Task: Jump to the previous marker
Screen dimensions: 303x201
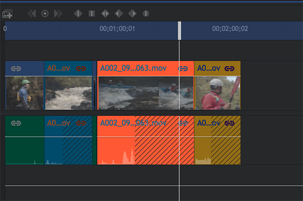Action: [32, 13]
